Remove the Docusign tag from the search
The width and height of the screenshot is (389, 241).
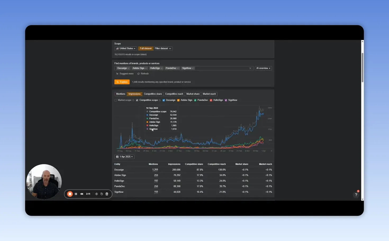click(128, 68)
